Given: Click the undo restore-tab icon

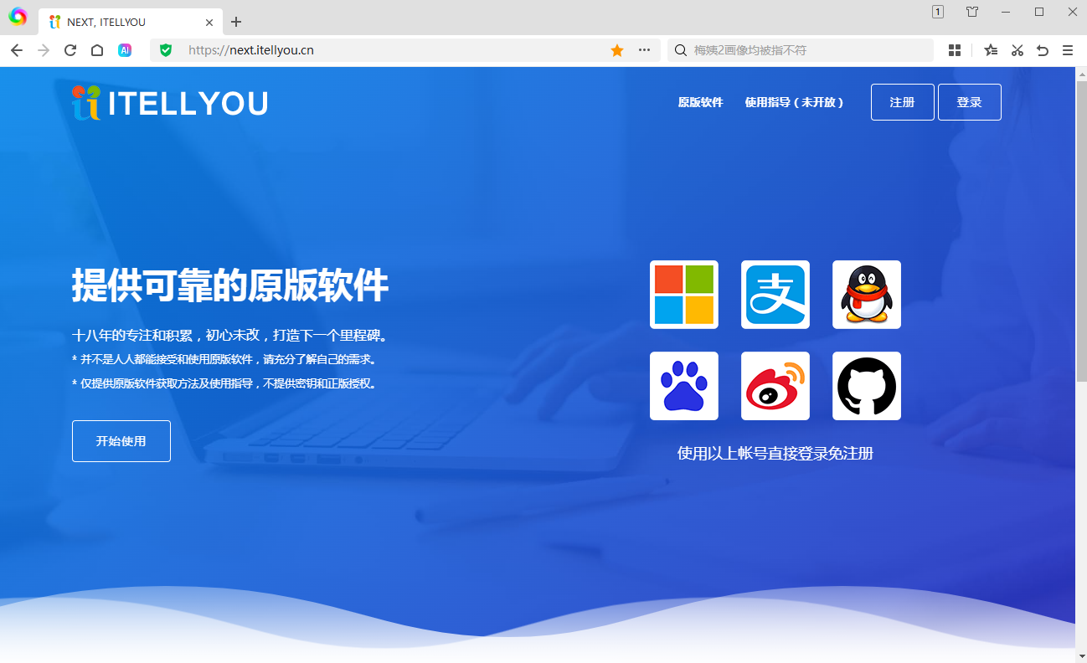Looking at the screenshot, I should 1043,50.
